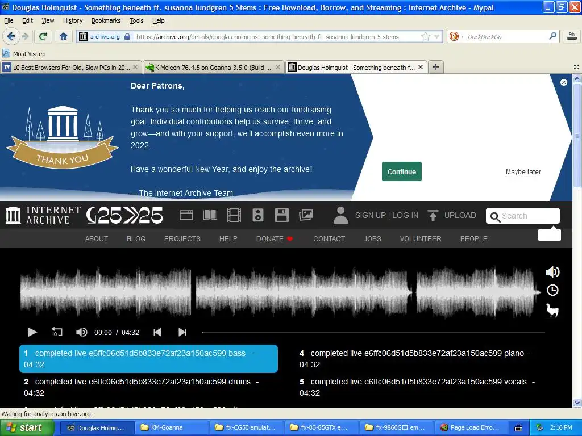
Task: Rewind 10 seconds with the replay icon
Action: point(57,332)
